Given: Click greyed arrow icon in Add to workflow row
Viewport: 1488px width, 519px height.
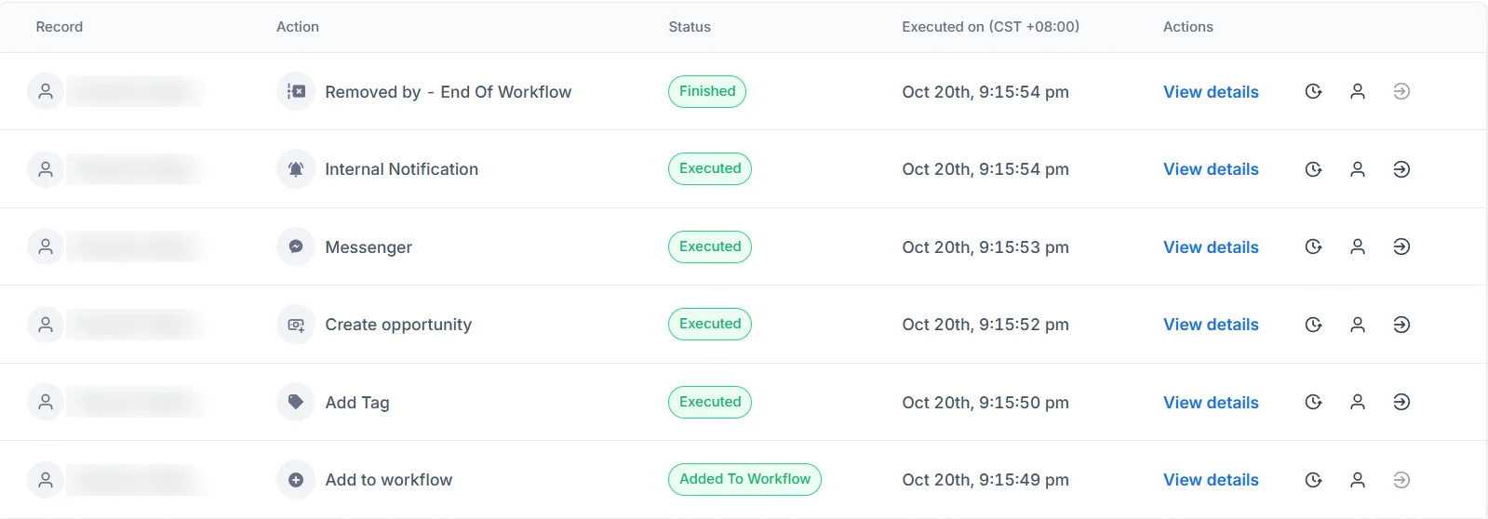Looking at the screenshot, I should pos(1401,480).
